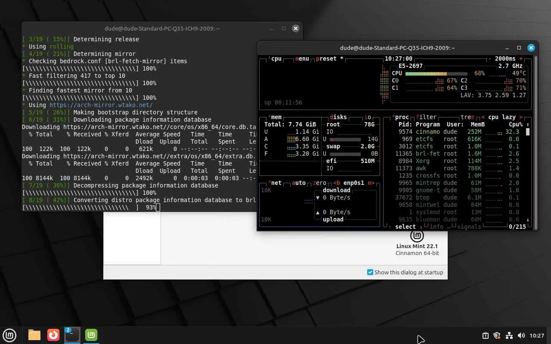Screen dimensions: 551x344
Task: Select the brl-fet process row
Action: coord(458,154)
